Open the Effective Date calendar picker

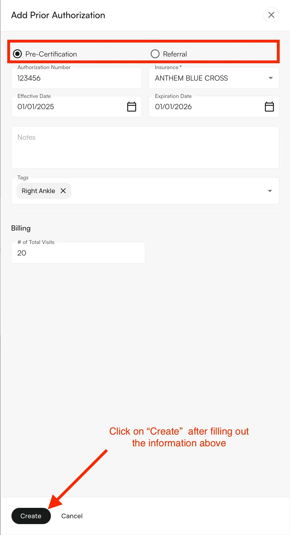132,107
